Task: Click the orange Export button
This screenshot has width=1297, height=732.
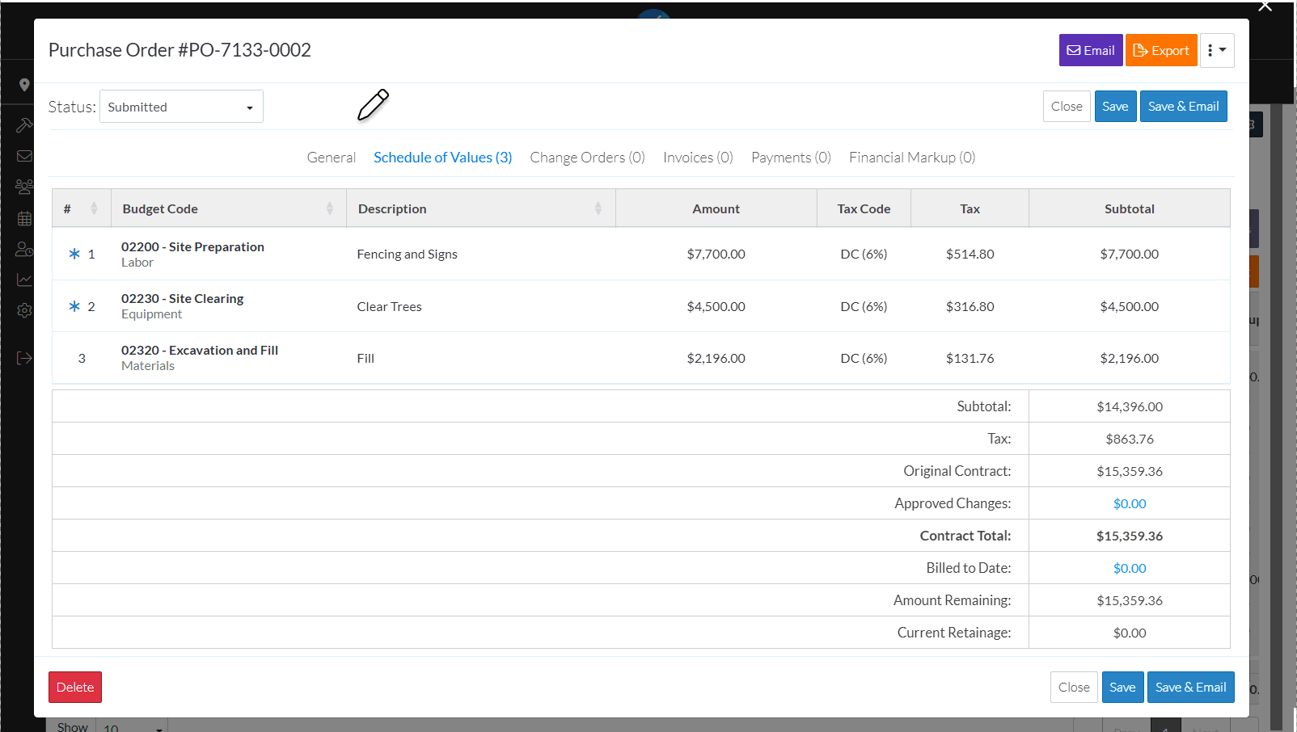Action: (1161, 50)
